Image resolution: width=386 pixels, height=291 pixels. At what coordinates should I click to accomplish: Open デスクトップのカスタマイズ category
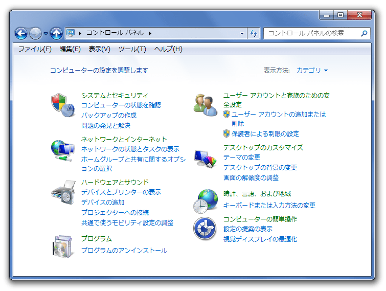coord(263,147)
